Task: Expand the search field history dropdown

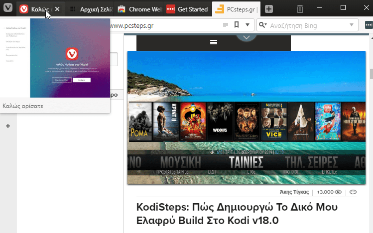Action: 352,25
